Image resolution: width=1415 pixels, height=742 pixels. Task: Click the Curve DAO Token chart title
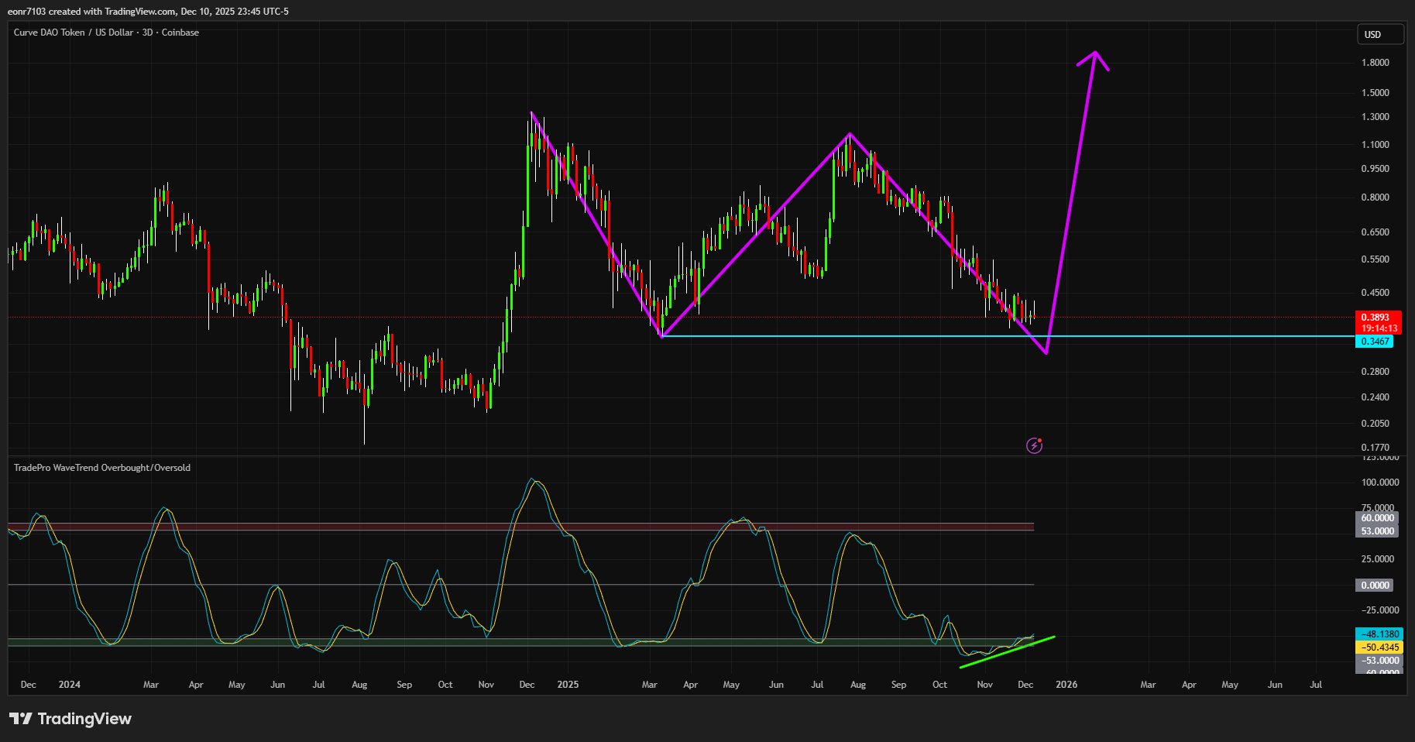coord(106,33)
